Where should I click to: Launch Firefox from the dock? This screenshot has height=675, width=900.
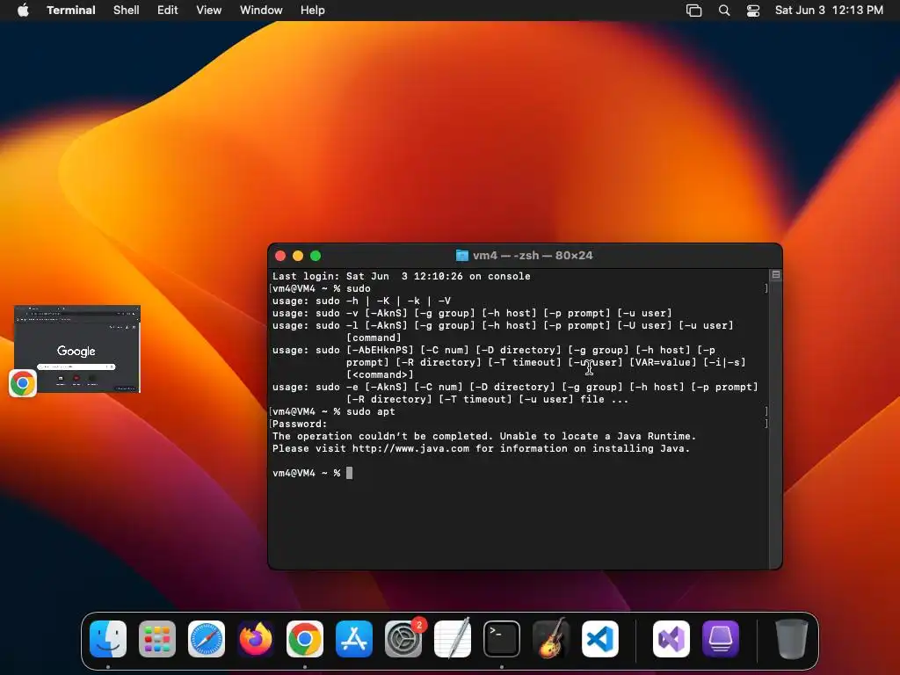[256, 639]
